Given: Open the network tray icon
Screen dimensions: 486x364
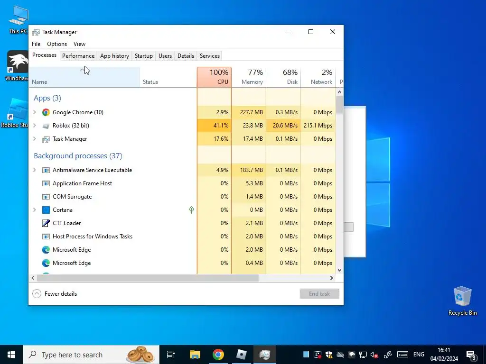Looking at the screenshot, I should [x=363, y=355].
